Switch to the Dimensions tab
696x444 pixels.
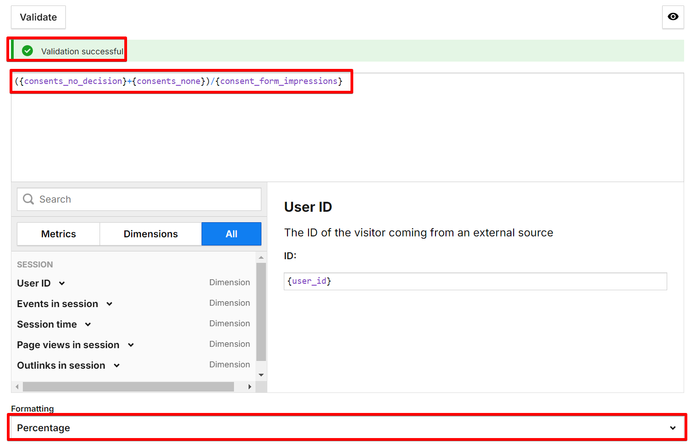click(x=150, y=234)
